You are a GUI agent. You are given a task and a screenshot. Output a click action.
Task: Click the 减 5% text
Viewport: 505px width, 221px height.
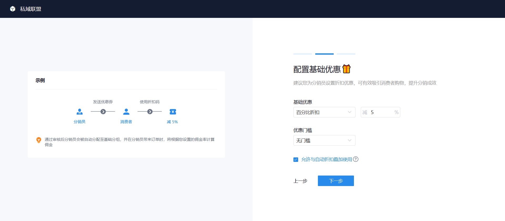coord(172,122)
